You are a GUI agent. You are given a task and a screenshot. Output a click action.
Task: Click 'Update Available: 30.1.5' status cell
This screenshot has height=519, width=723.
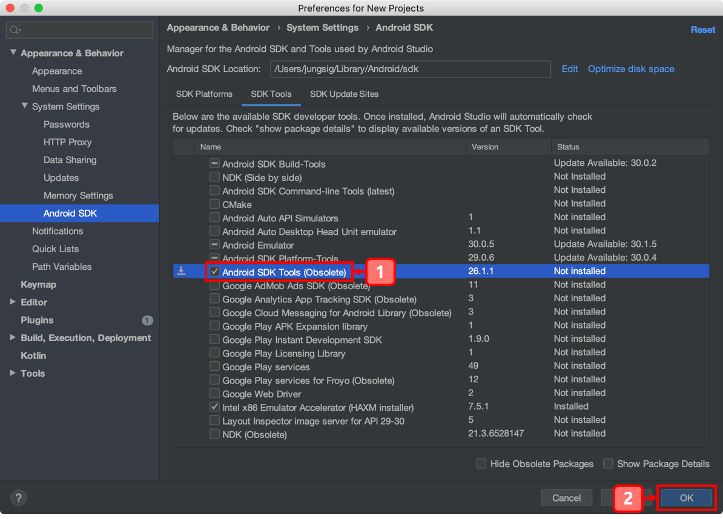point(605,244)
